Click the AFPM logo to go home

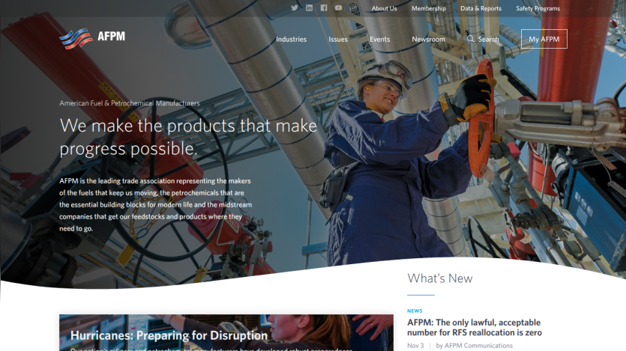92,38
